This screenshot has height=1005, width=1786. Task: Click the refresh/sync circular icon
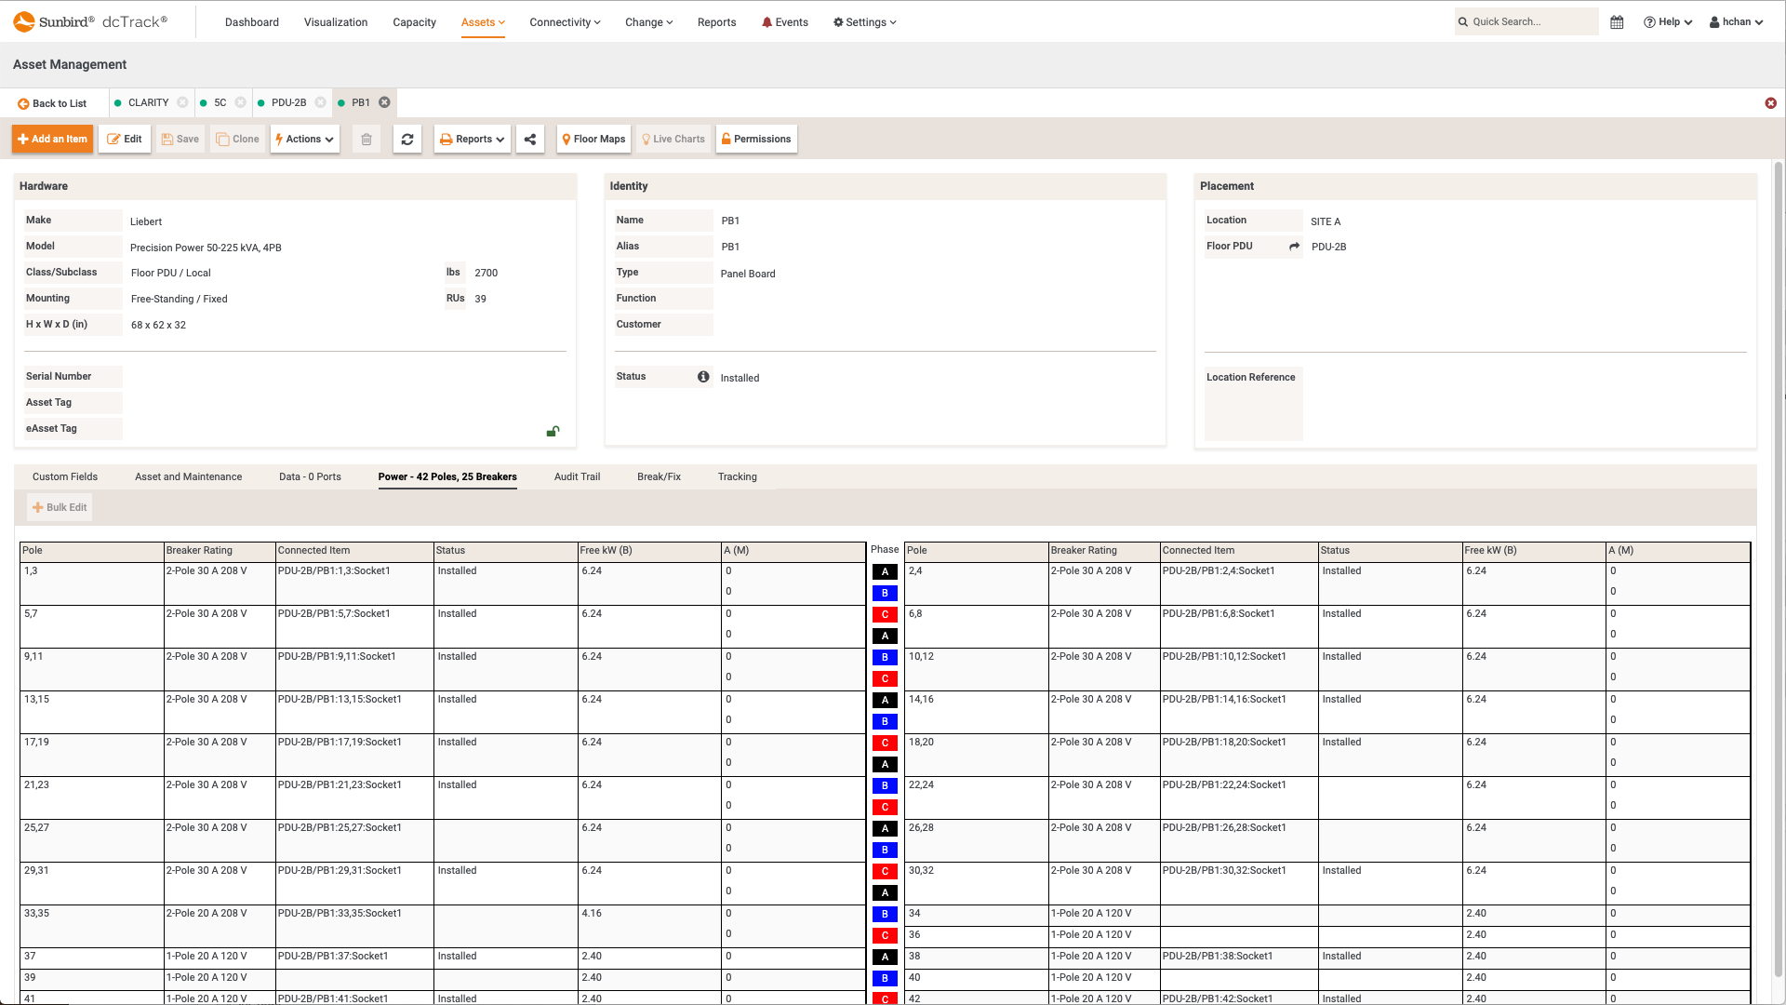click(408, 139)
